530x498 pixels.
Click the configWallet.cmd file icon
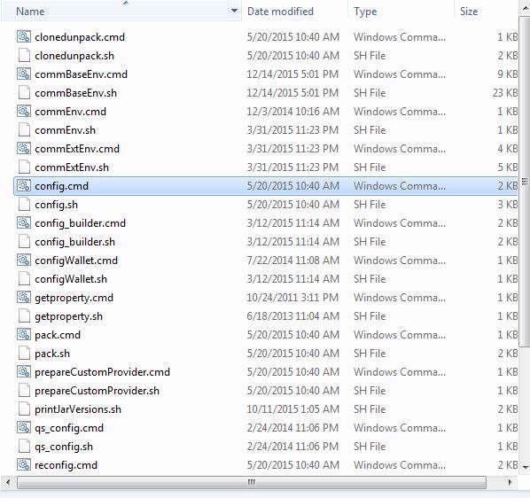point(24,260)
